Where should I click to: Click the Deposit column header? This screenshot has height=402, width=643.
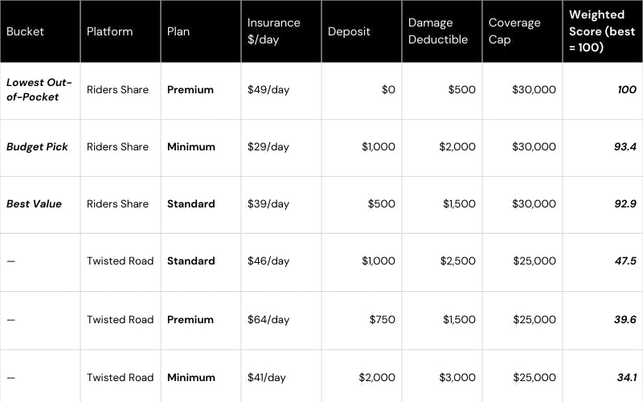coord(348,31)
